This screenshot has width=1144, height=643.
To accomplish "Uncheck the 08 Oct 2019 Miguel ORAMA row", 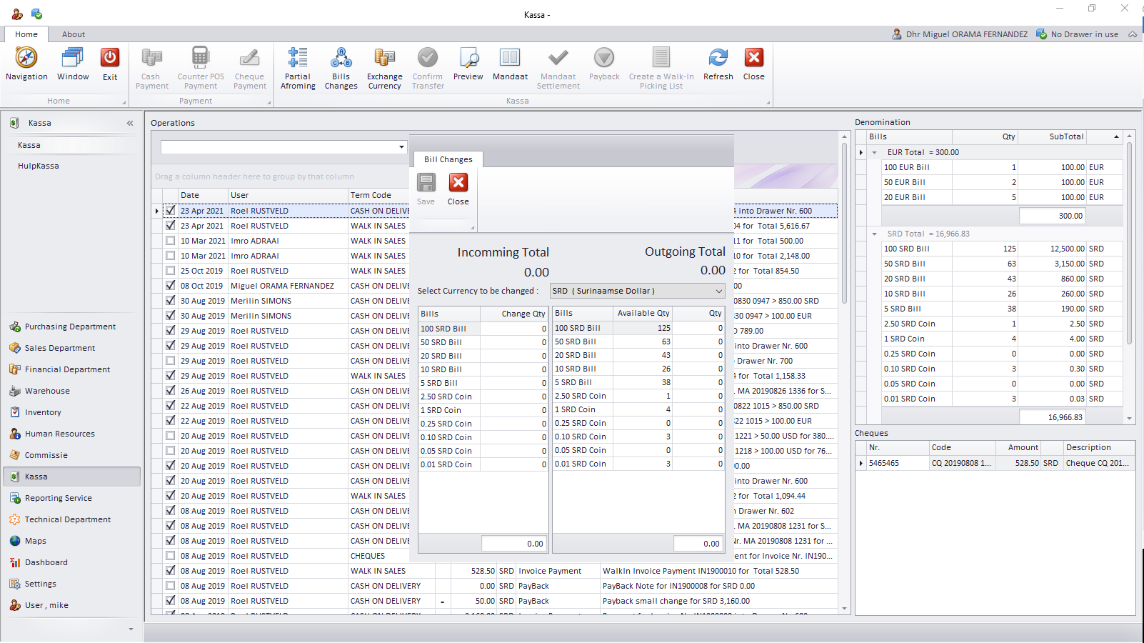I will point(170,286).
